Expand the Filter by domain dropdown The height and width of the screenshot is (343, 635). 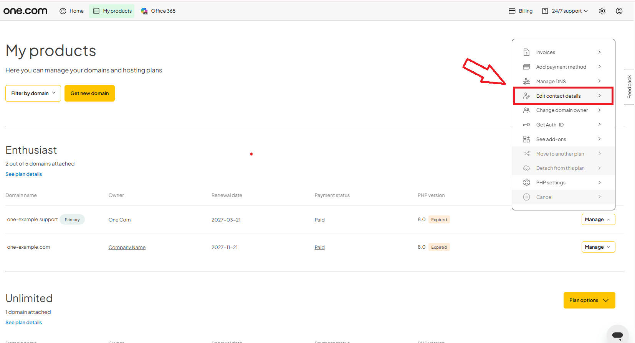[x=33, y=93]
